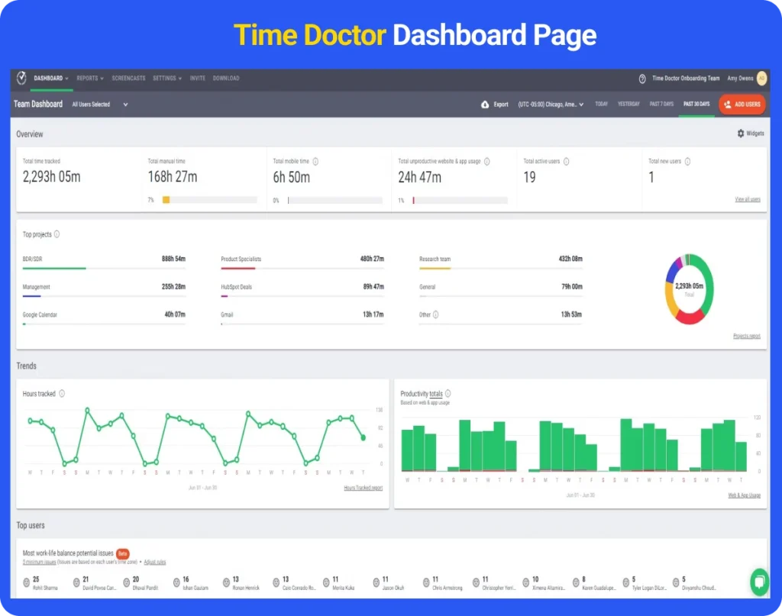
Task: Click the Time Doctor Onboarding Team label
Action: coord(686,79)
